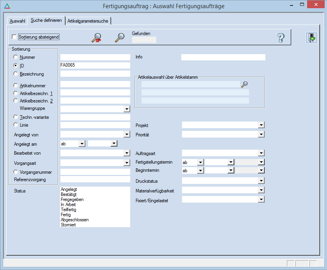Click the ID field containing FA0065
This screenshot has height=270, width=327.
(95, 65)
